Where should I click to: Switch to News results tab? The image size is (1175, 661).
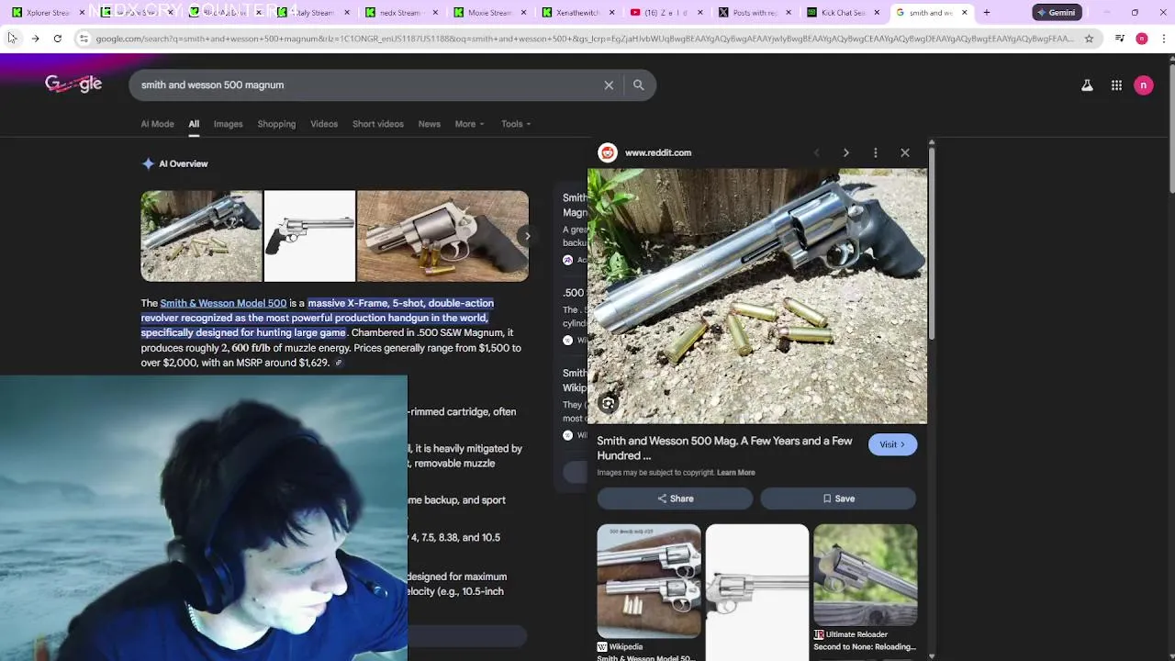[429, 124]
